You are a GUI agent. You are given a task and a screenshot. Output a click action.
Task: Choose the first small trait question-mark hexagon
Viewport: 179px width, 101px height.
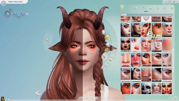pos(15,14)
